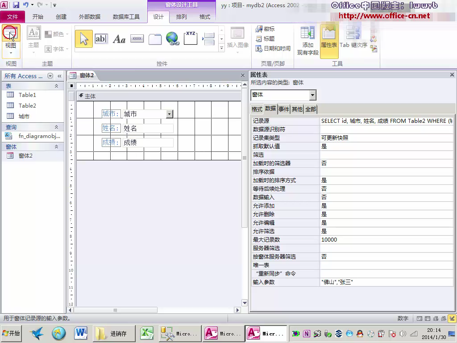Switch to Form View from status bar
The height and width of the screenshot is (343, 457).
(420, 318)
